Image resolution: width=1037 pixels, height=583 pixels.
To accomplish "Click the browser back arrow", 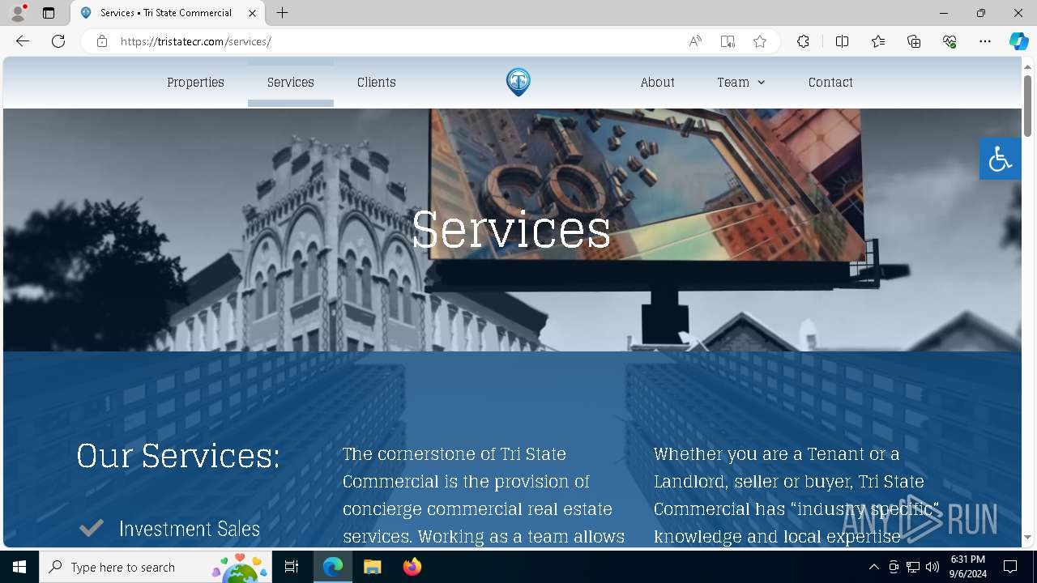I will tap(23, 41).
